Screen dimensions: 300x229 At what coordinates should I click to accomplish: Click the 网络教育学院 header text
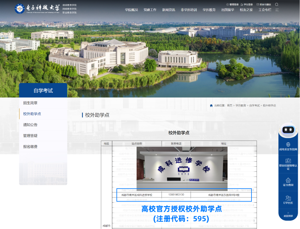tap(69, 9)
